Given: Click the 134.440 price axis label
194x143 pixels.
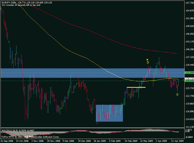Looking at the screenshot, I should (x=190, y=65).
